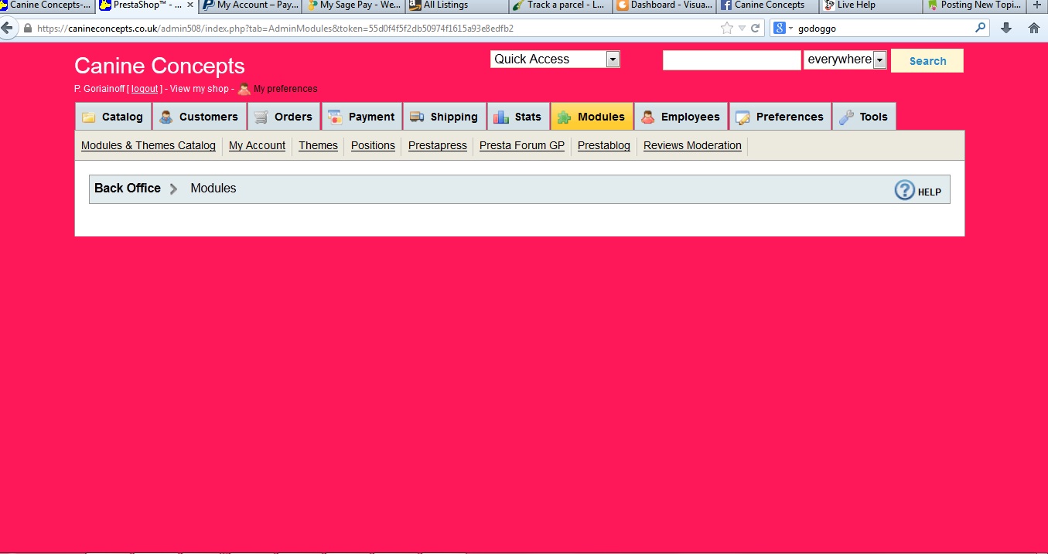Switch to the My Sage Pay browser tab
Screen dimensions: 1048x554
tap(353, 5)
